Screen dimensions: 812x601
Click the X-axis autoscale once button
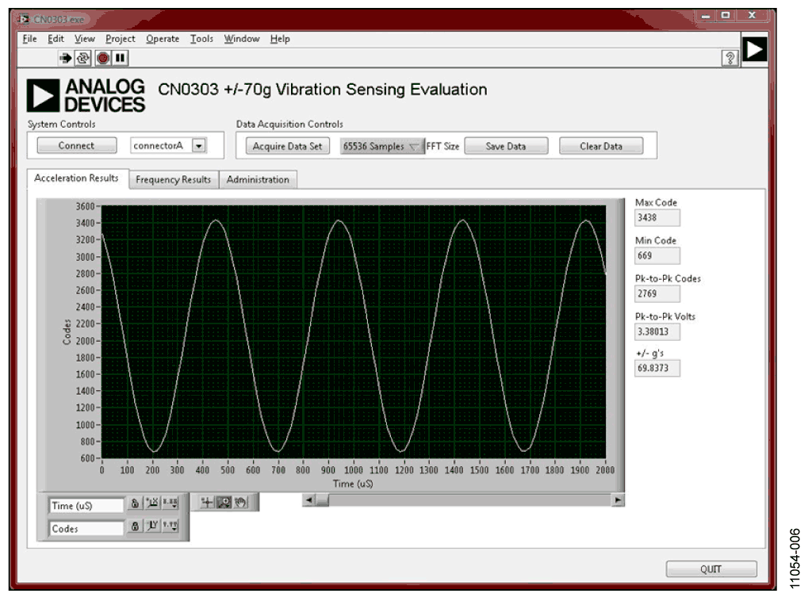tap(152, 503)
